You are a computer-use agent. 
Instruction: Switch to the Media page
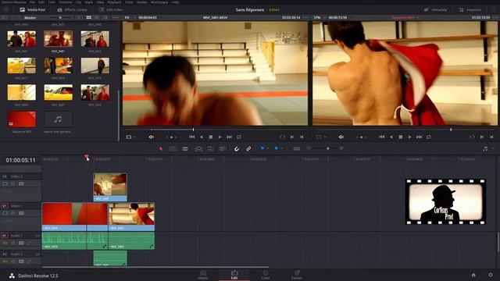pyautogui.click(x=203, y=275)
